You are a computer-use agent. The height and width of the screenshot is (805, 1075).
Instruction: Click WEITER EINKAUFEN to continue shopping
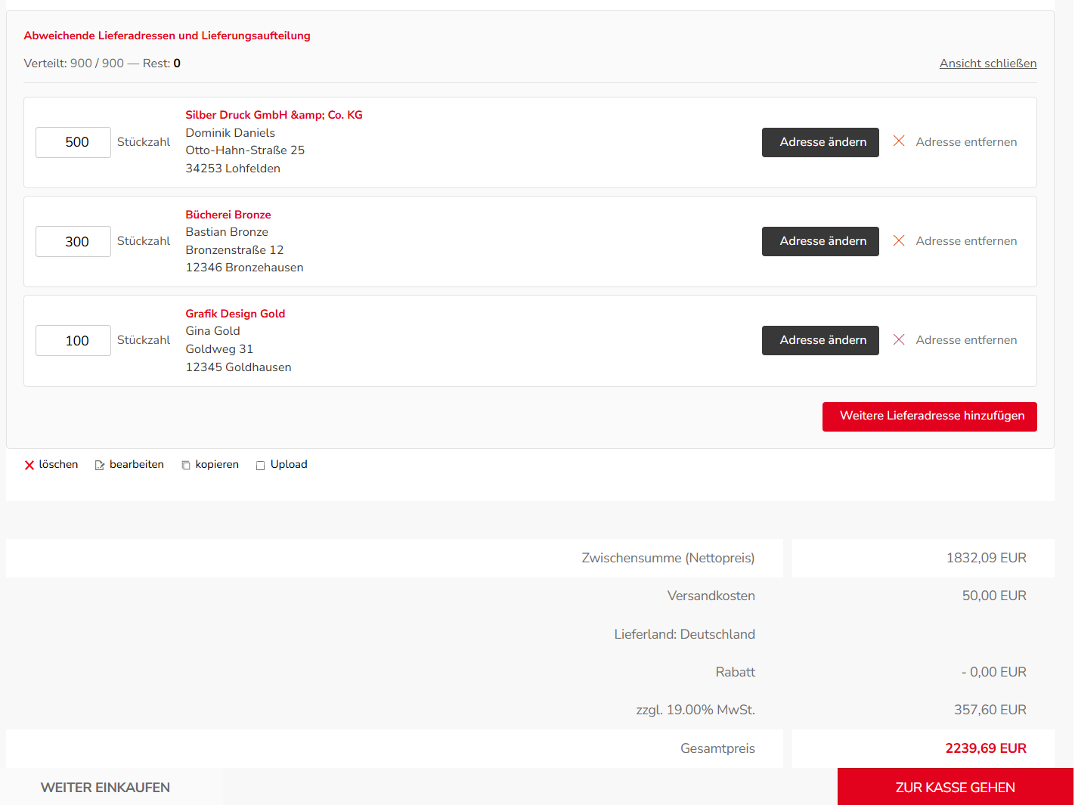pos(105,787)
